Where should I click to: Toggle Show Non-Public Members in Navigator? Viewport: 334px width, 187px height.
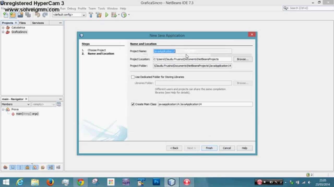click(27, 167)
